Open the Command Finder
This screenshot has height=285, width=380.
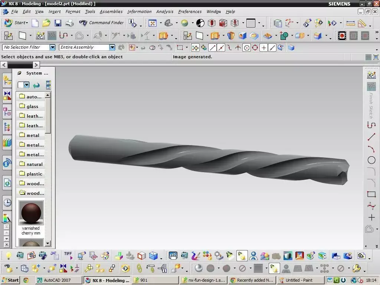(x=101, y=23)
